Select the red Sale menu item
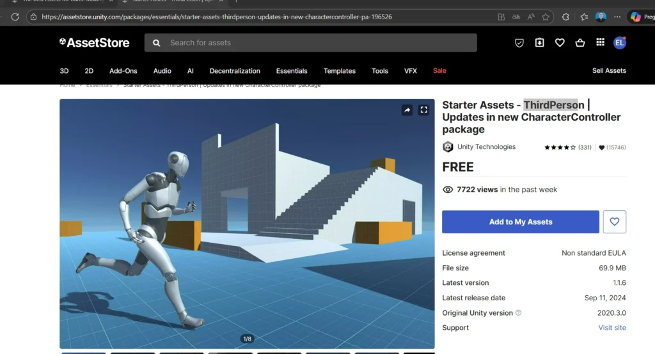 click(439, 71)
